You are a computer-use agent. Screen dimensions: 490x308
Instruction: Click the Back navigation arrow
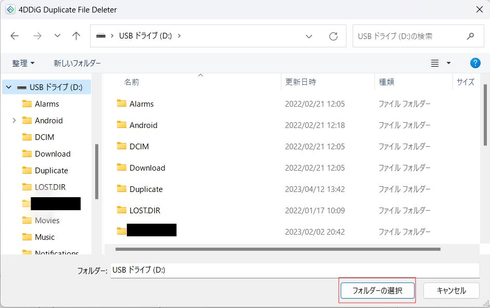click(x=15, y=36)
